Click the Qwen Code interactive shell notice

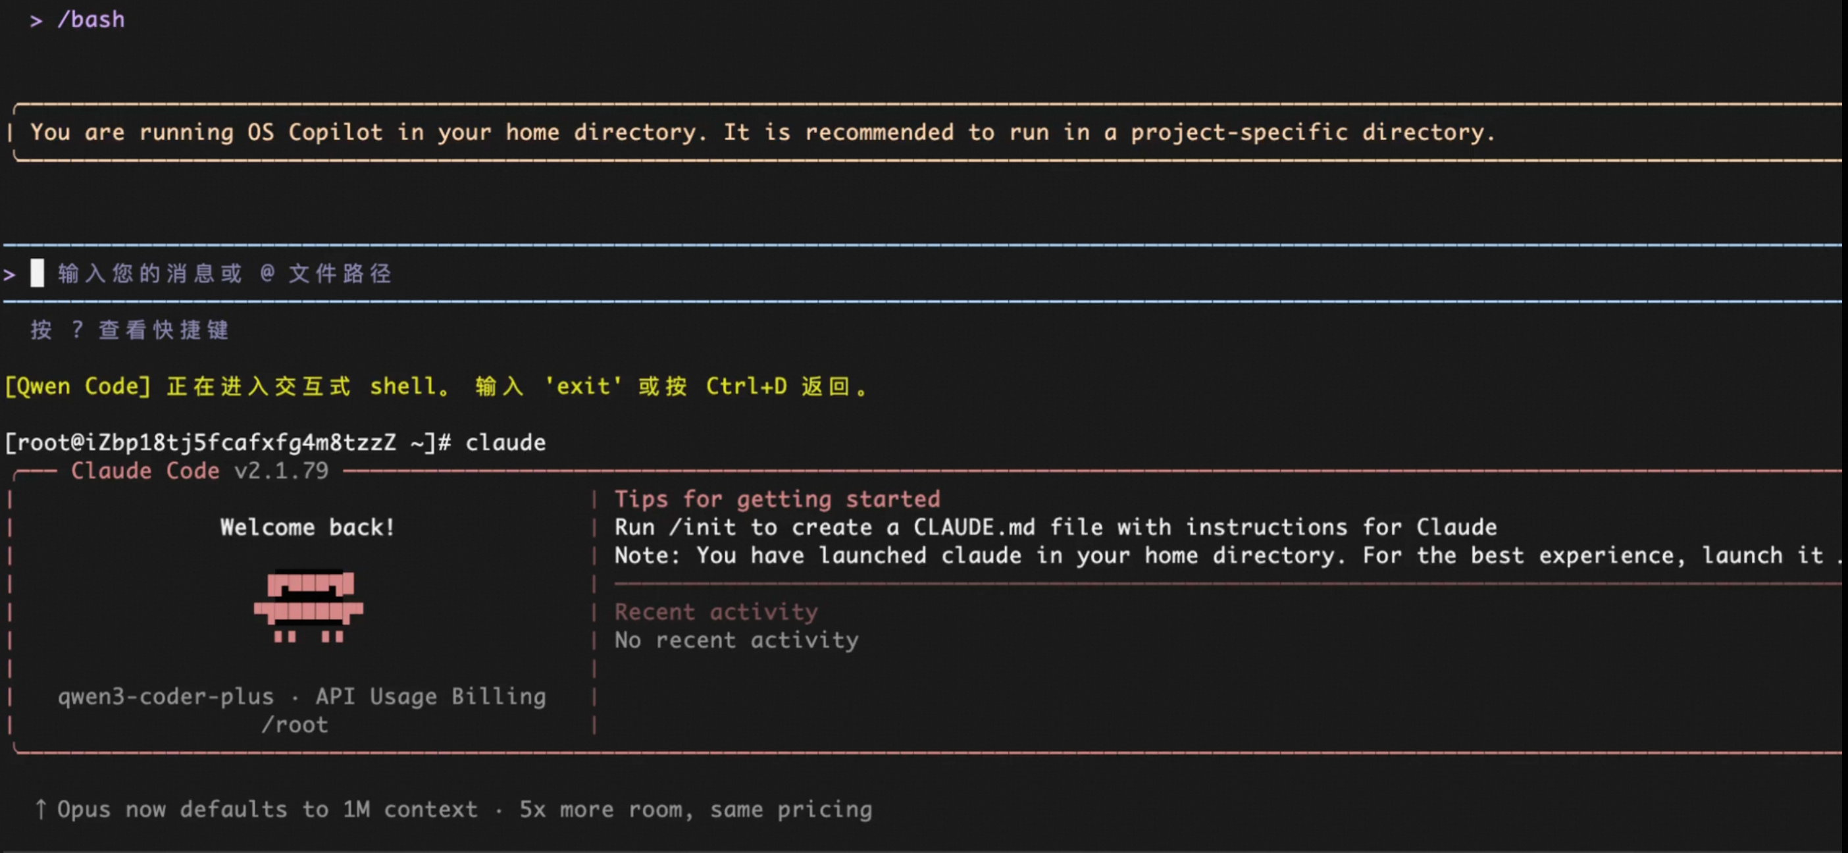tap(438, 386)
